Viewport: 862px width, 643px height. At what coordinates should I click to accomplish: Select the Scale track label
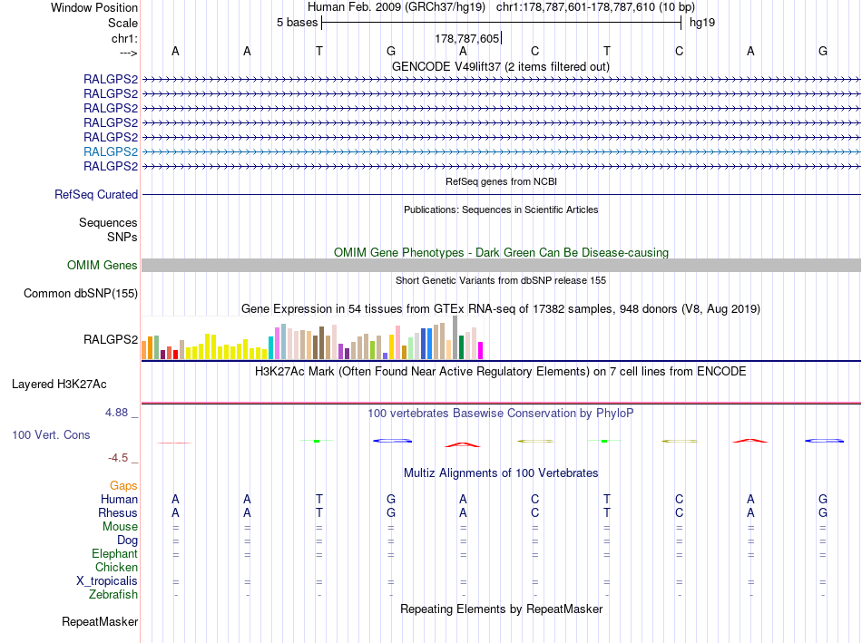[x=122, y=23]
